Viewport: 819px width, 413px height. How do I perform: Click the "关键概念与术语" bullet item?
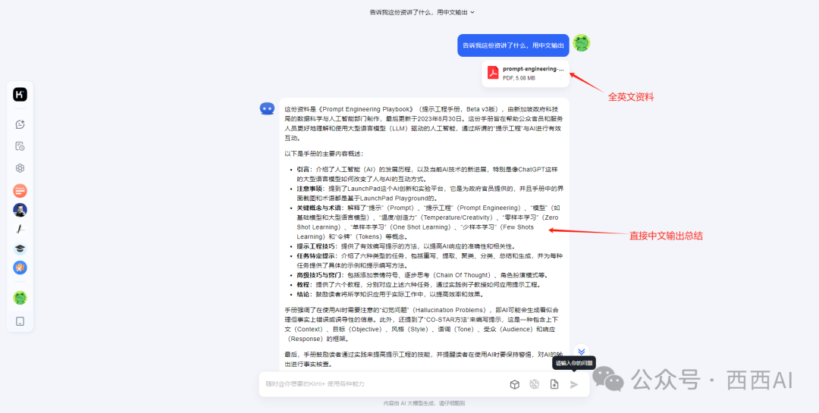click(x=427, y=222)
